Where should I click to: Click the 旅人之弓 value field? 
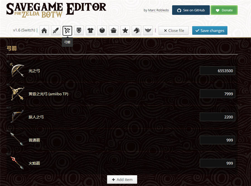click(x=217, y=117)
